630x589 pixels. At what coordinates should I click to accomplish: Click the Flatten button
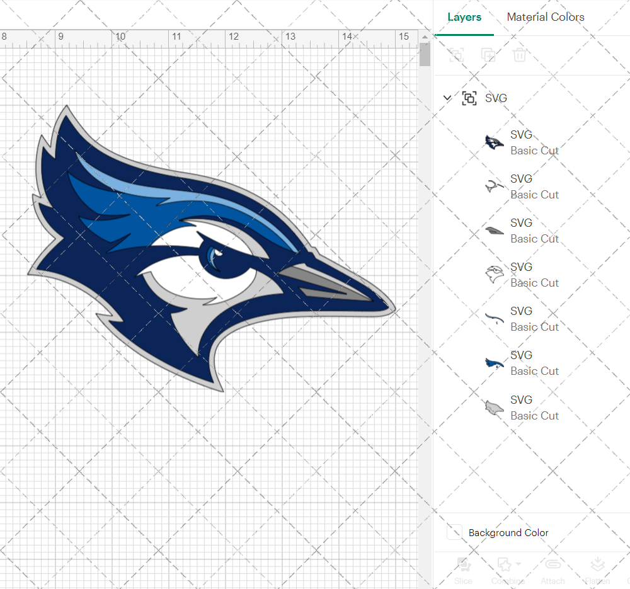597,571
